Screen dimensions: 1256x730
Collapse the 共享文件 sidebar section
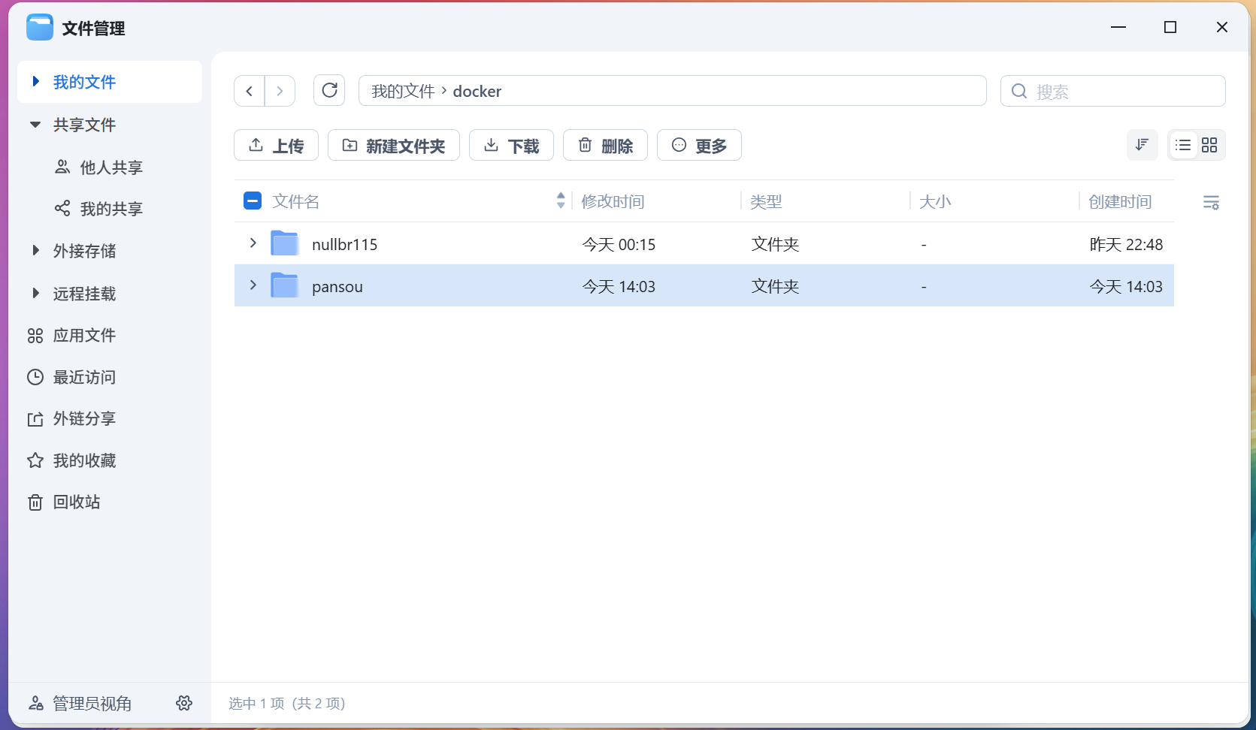(35, 125)
